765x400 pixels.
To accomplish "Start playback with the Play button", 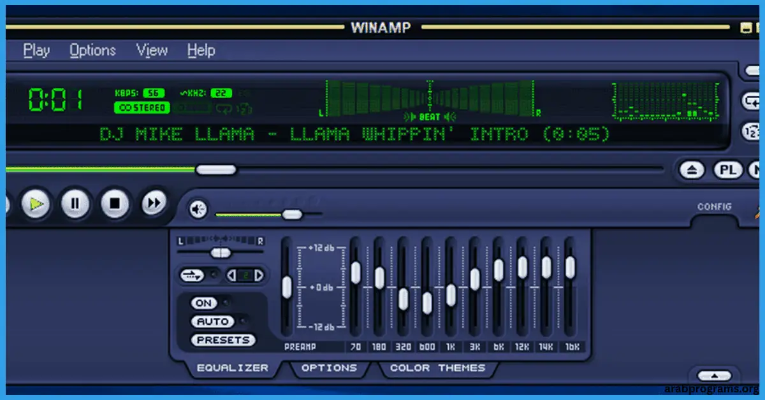I will (x=36, y=204).
